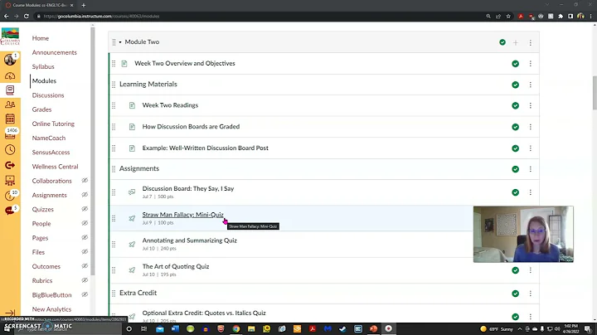Open Annotating and Summarizing Quiz
This screenshot has height=335, width=597.
(190, 240)
